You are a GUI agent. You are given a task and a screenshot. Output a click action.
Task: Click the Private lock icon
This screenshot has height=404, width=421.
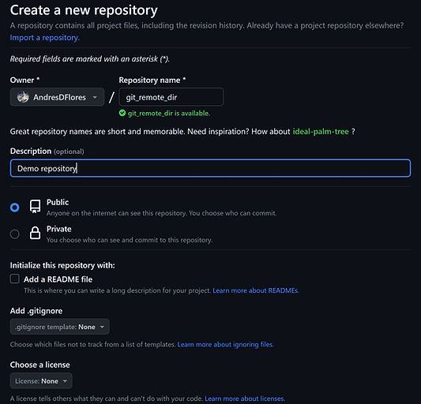pos(36,233)
